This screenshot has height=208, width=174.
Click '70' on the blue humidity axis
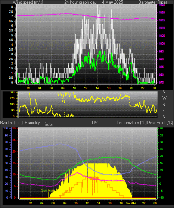[x=6, y=150]
